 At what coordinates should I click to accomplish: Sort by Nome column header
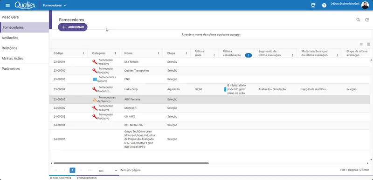tap(129, 53)
